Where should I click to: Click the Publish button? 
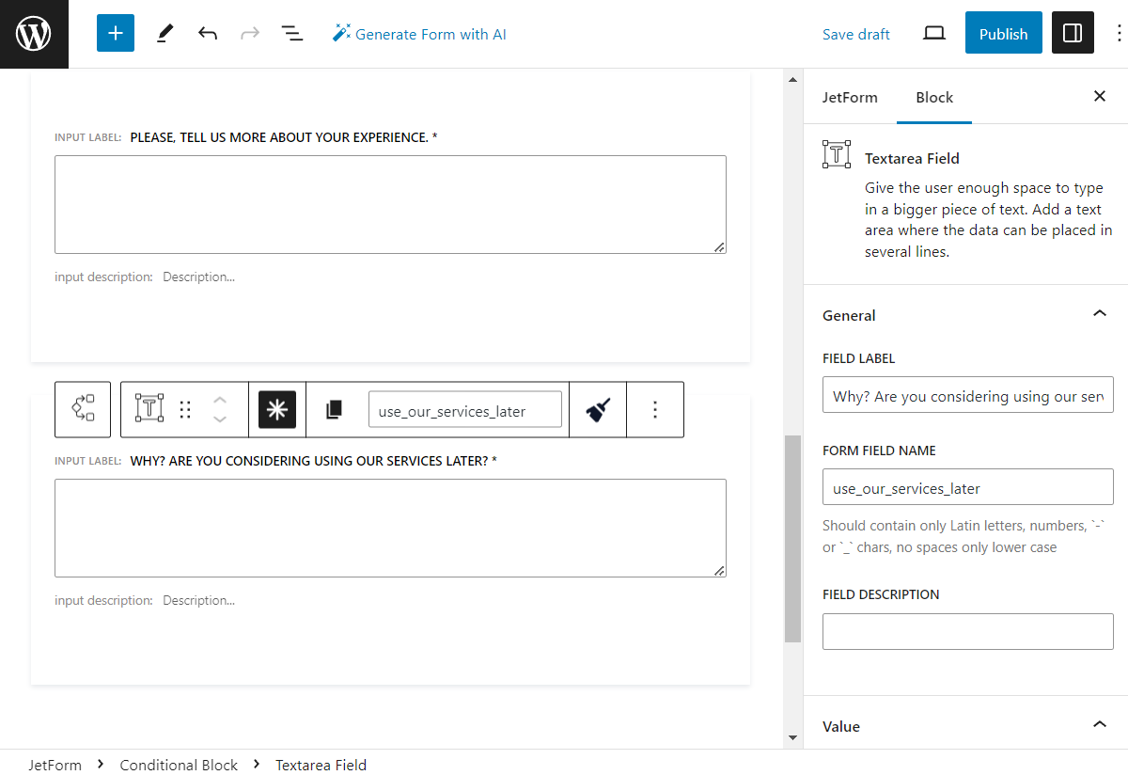[x=1003, y=32]
